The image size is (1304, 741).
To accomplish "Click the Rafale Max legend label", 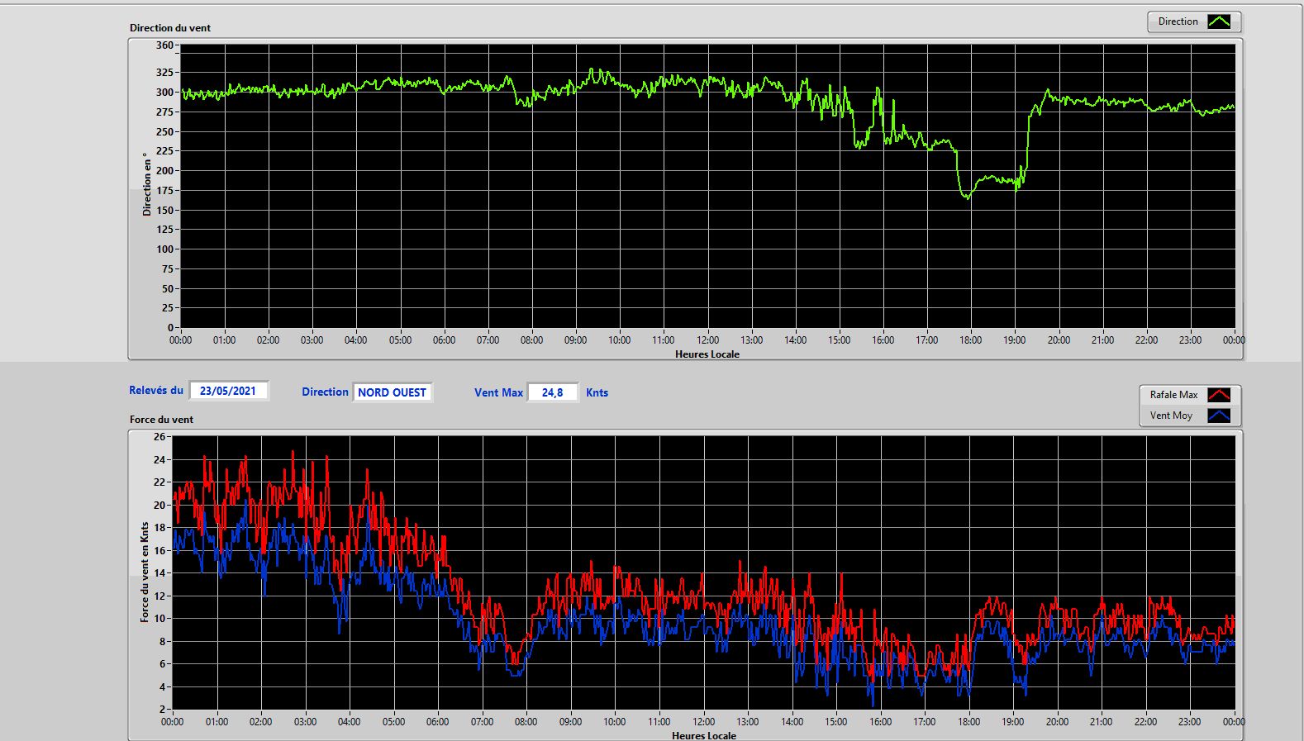I will tap(1173, 395).
